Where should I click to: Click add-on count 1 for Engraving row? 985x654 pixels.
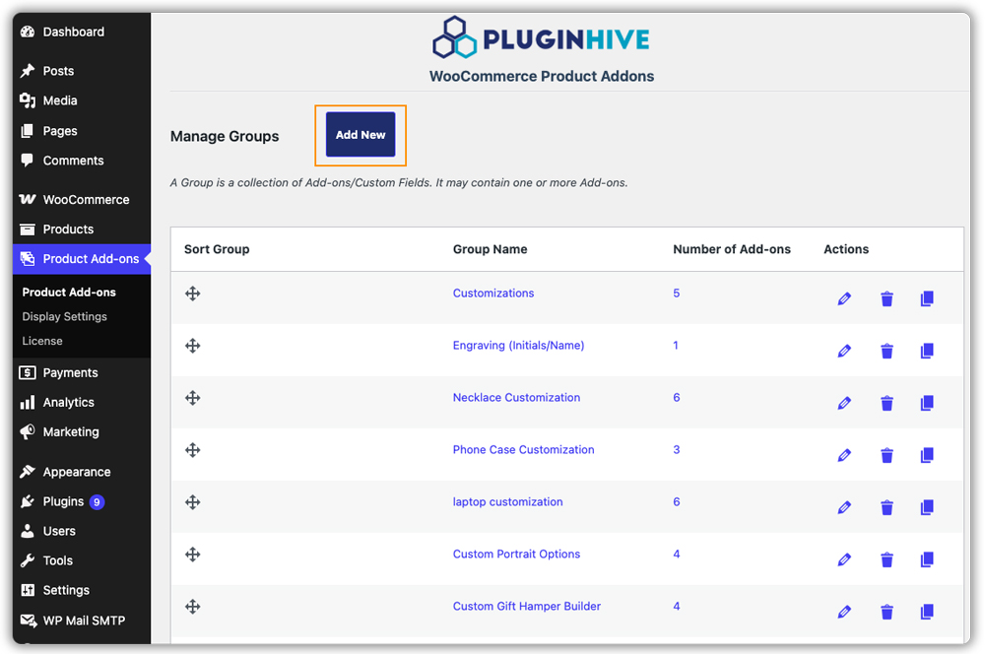pos(676,346)
